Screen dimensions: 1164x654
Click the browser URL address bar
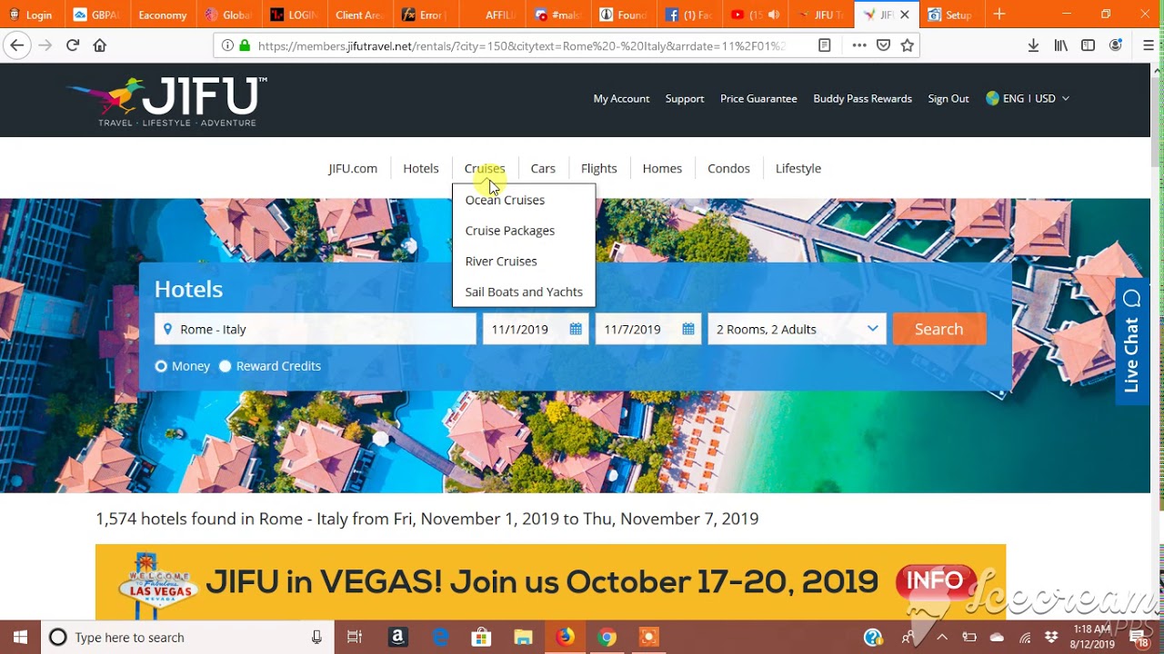[521, 45]
